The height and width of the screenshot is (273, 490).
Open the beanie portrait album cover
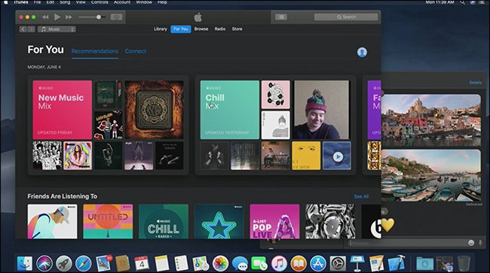point(322,110)
